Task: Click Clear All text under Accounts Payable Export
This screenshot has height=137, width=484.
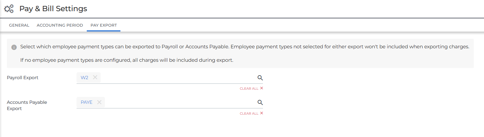Action: tap(249, 114)
